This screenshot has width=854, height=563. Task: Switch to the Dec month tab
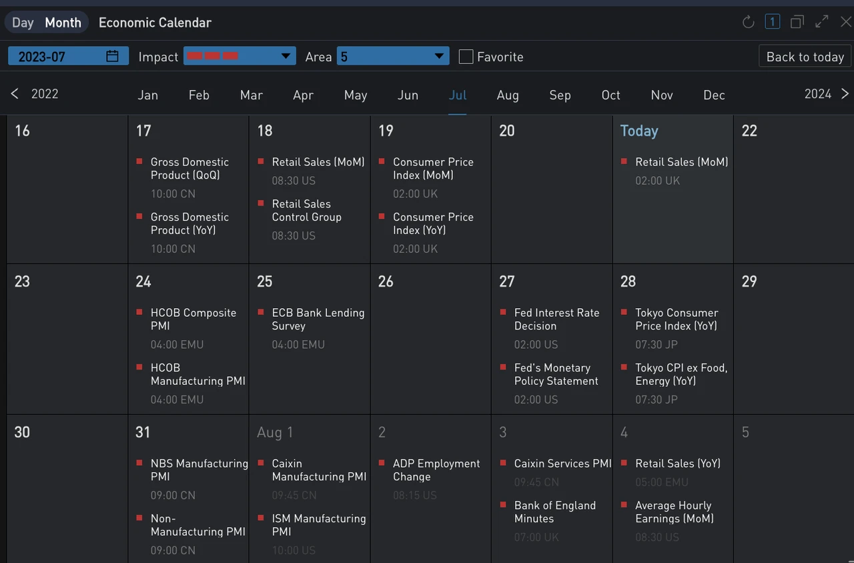(714, 95)
